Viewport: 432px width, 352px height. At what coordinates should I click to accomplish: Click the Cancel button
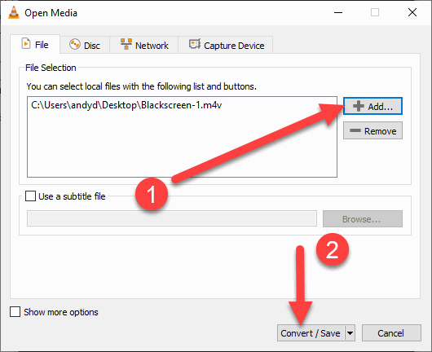point(391,333)
